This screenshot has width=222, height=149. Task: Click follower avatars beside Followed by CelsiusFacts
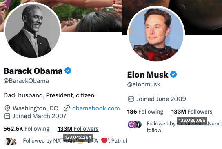pos(135,125)
